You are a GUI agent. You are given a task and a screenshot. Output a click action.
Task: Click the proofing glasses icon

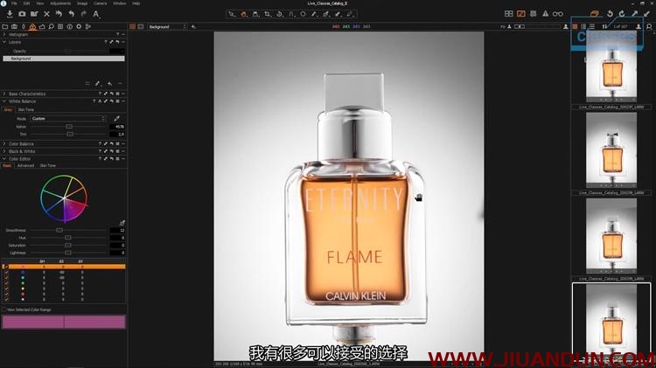point(558,14)
